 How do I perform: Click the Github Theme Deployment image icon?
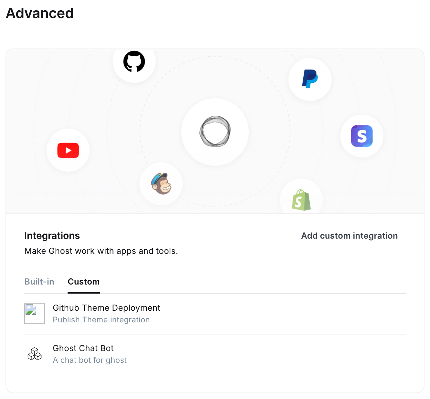(x=35, y=313)
